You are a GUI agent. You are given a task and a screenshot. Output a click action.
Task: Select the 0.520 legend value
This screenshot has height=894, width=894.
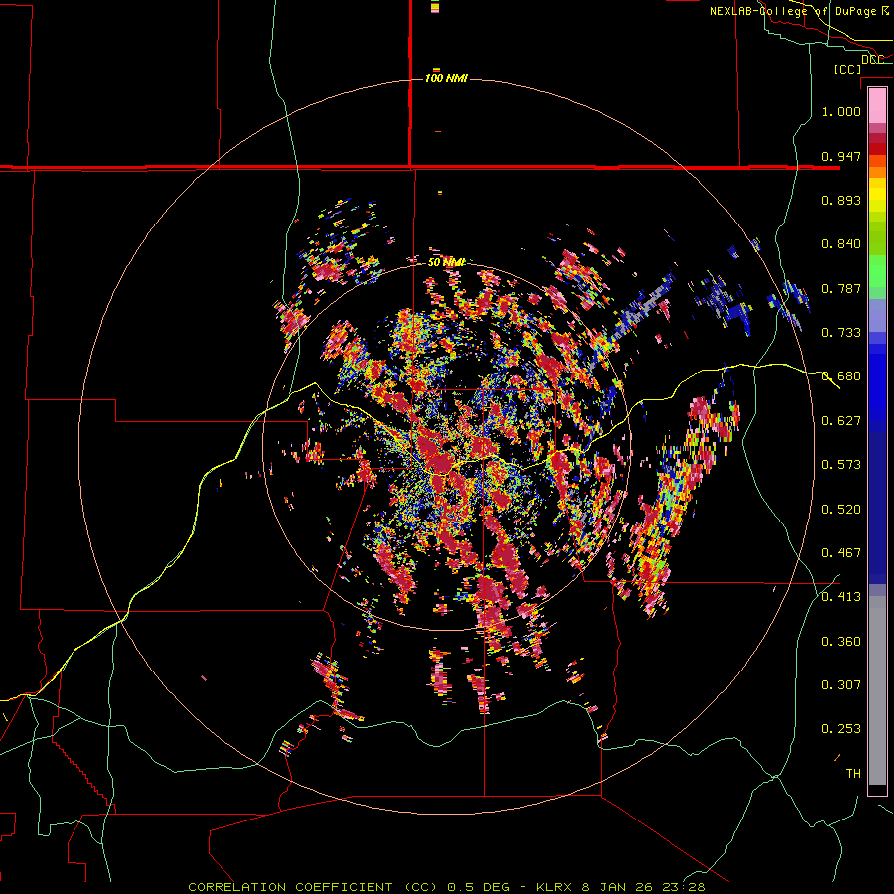coord(841,509)
